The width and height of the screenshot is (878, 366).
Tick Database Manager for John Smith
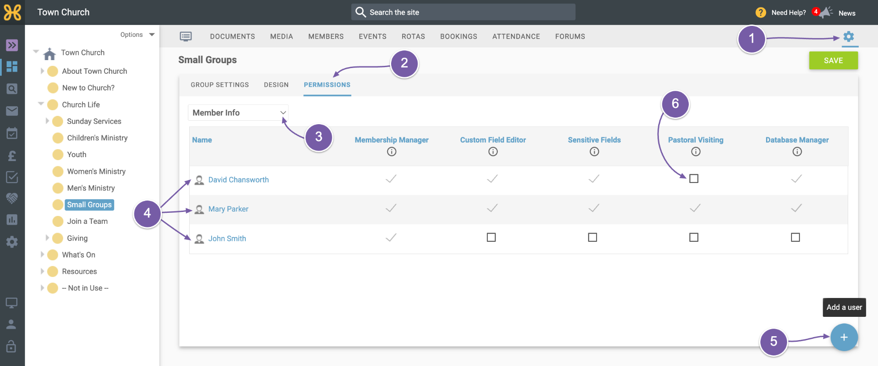point(795,237)
